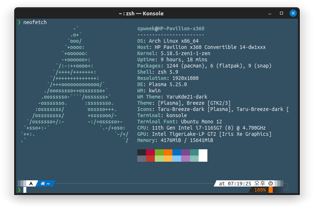The height and width of the screenshot is (215, 314).
Task: Click the 'spweek@HP-Pavilion-x360' header
Action: (171, 28)
